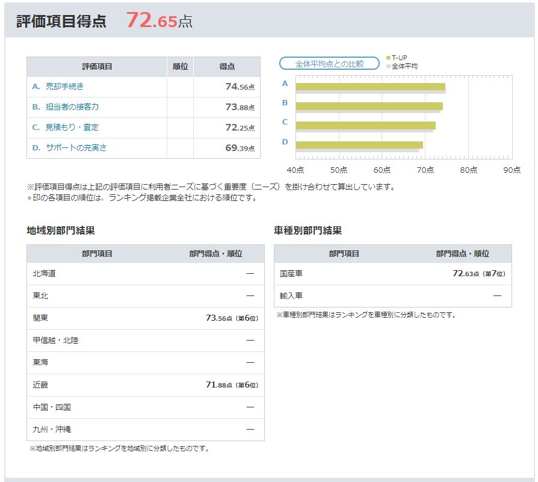Click the 70点 axis label

pyautogui.click(x=425, y=170)
